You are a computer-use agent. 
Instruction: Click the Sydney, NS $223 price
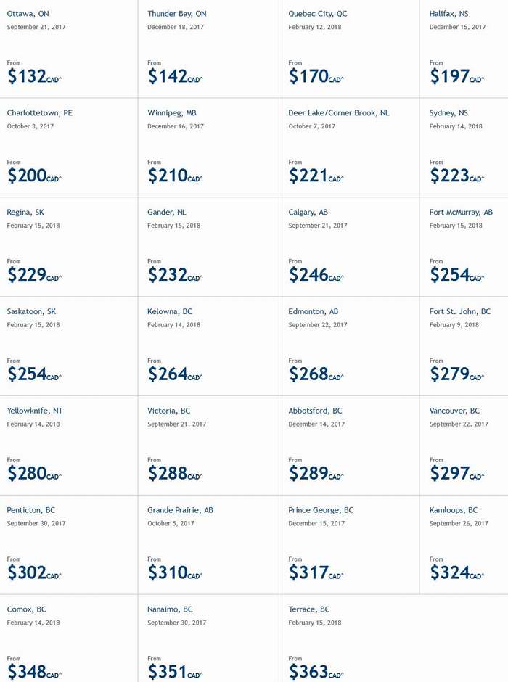(456, 176)
